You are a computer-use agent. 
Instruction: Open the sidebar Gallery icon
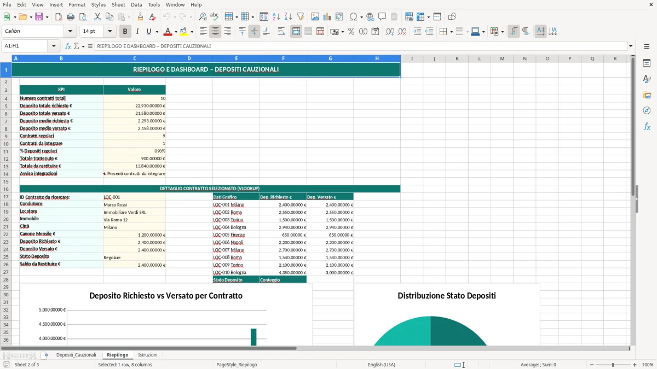coord(647,95)
